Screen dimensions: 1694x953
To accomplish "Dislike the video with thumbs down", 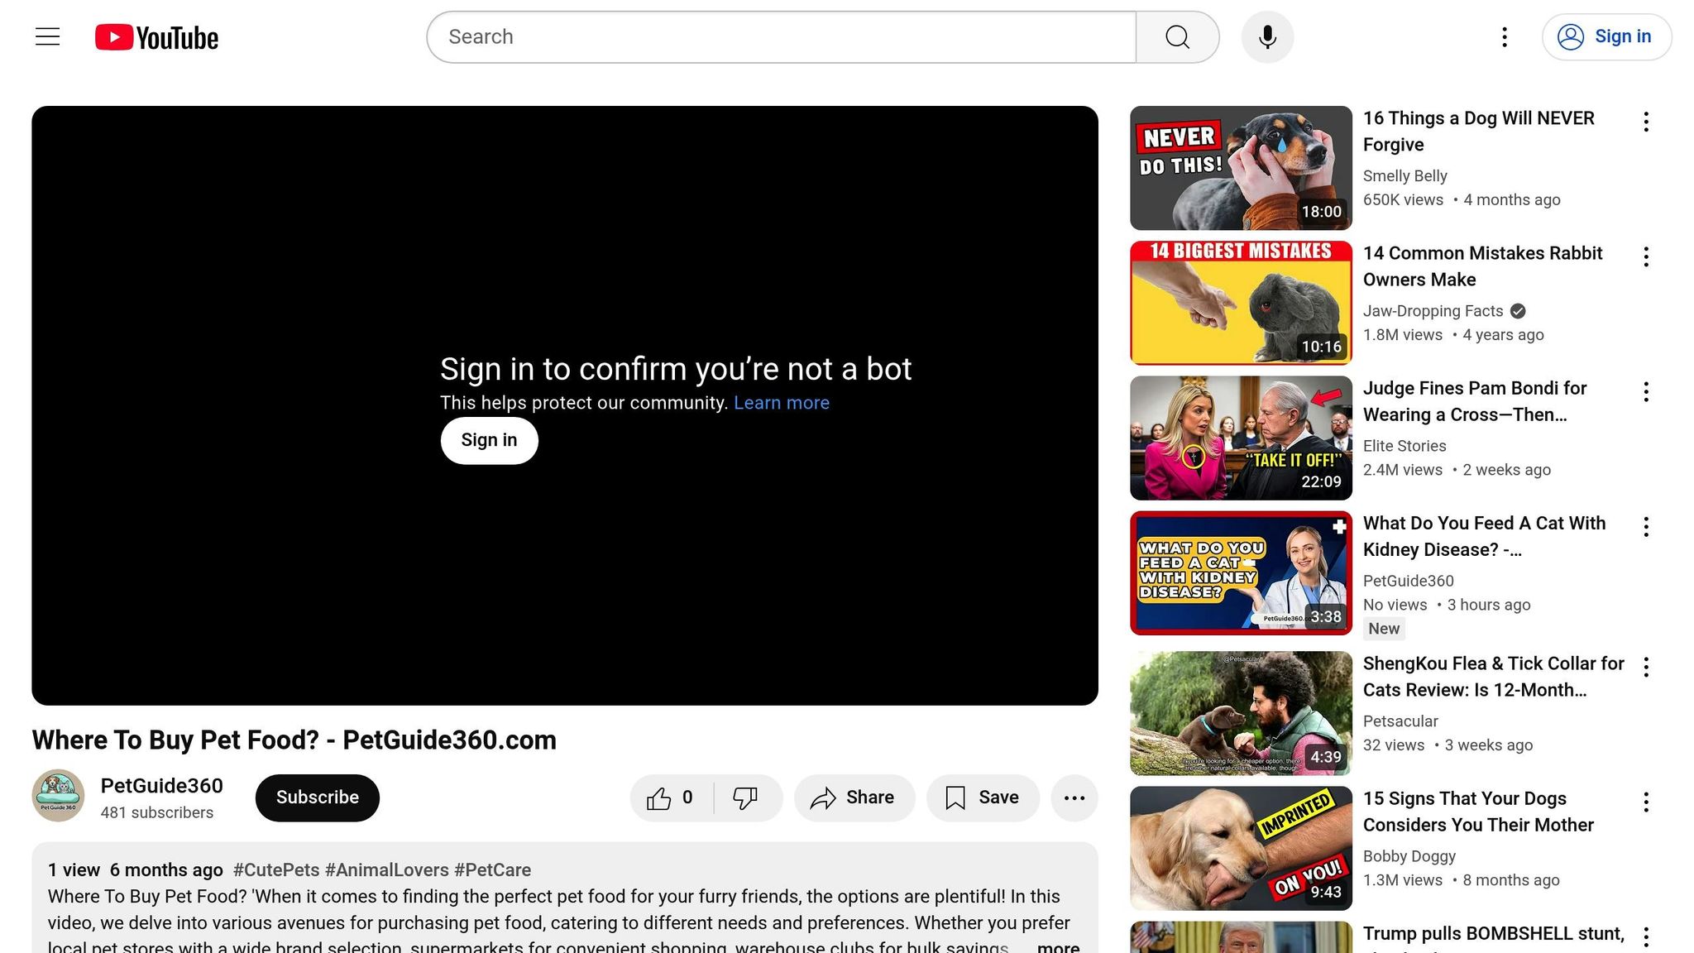I will 746,797.
